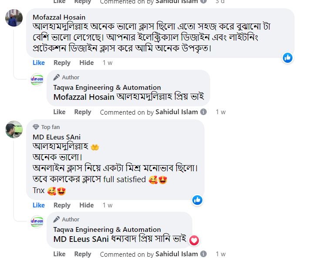309x258 pixels.
Task: Click the 1 w timestamp on MD ELeus SAni's comment
Action: pyautogui.click(x=107, y=205)
